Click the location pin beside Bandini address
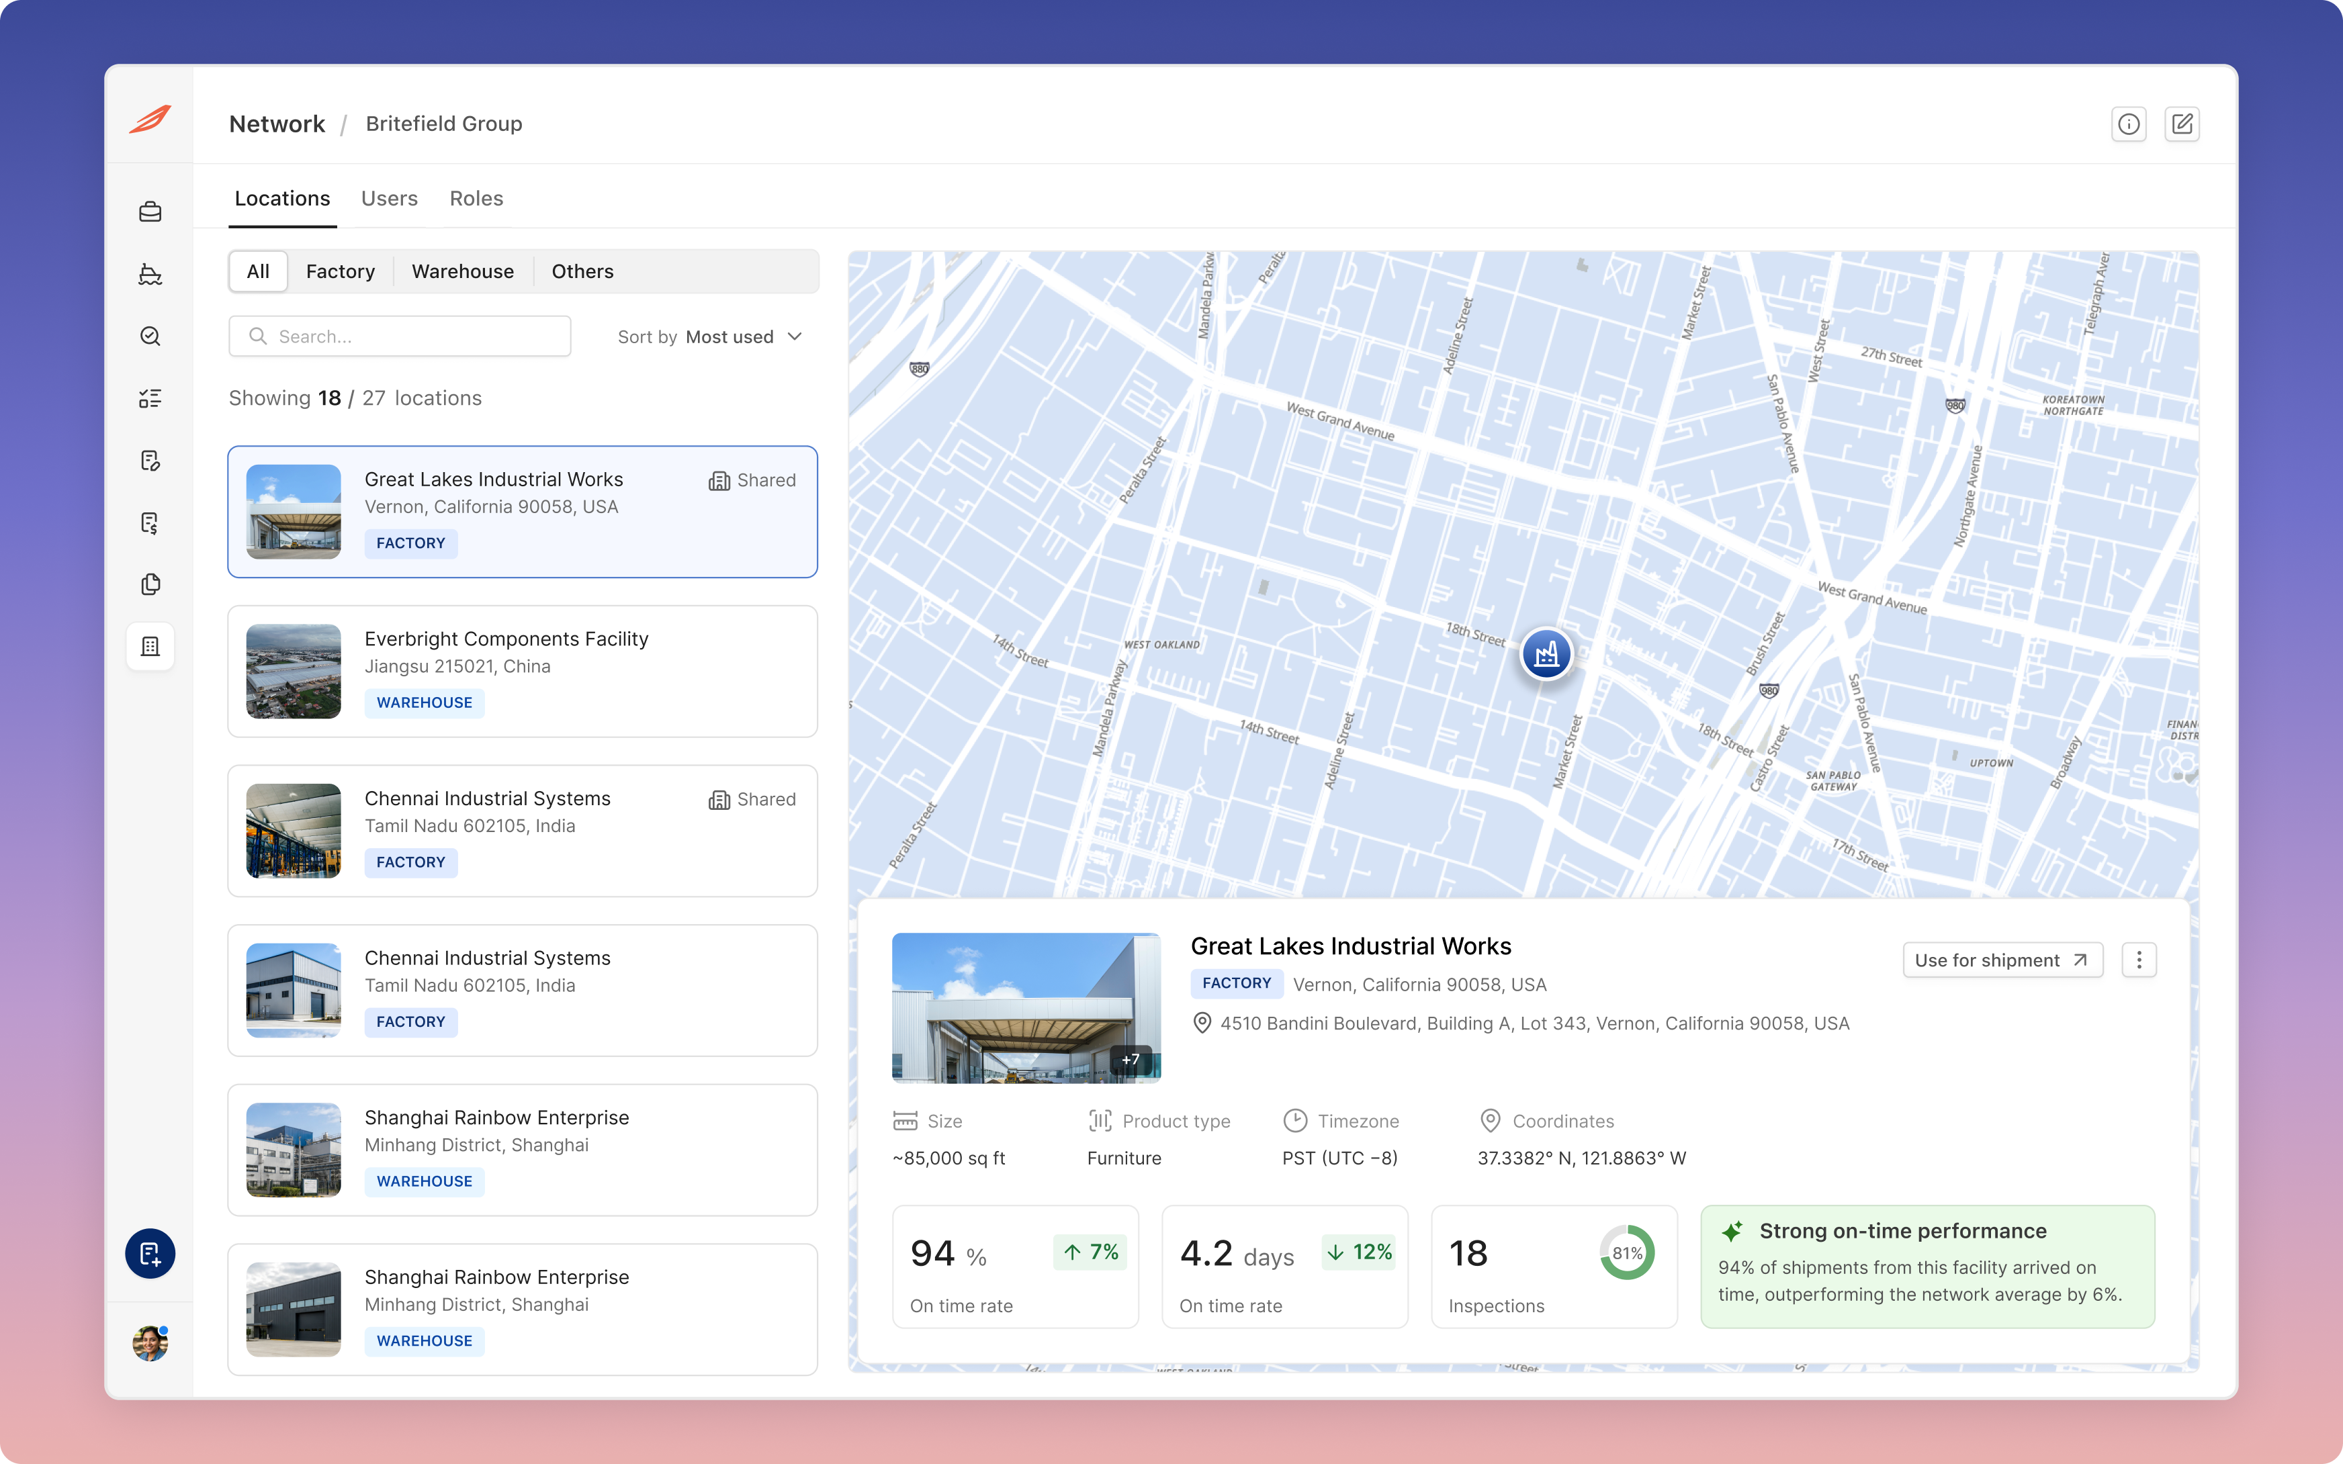The width and height of the screenshot is (2343, 1464). click(x=1202, y=1023)
